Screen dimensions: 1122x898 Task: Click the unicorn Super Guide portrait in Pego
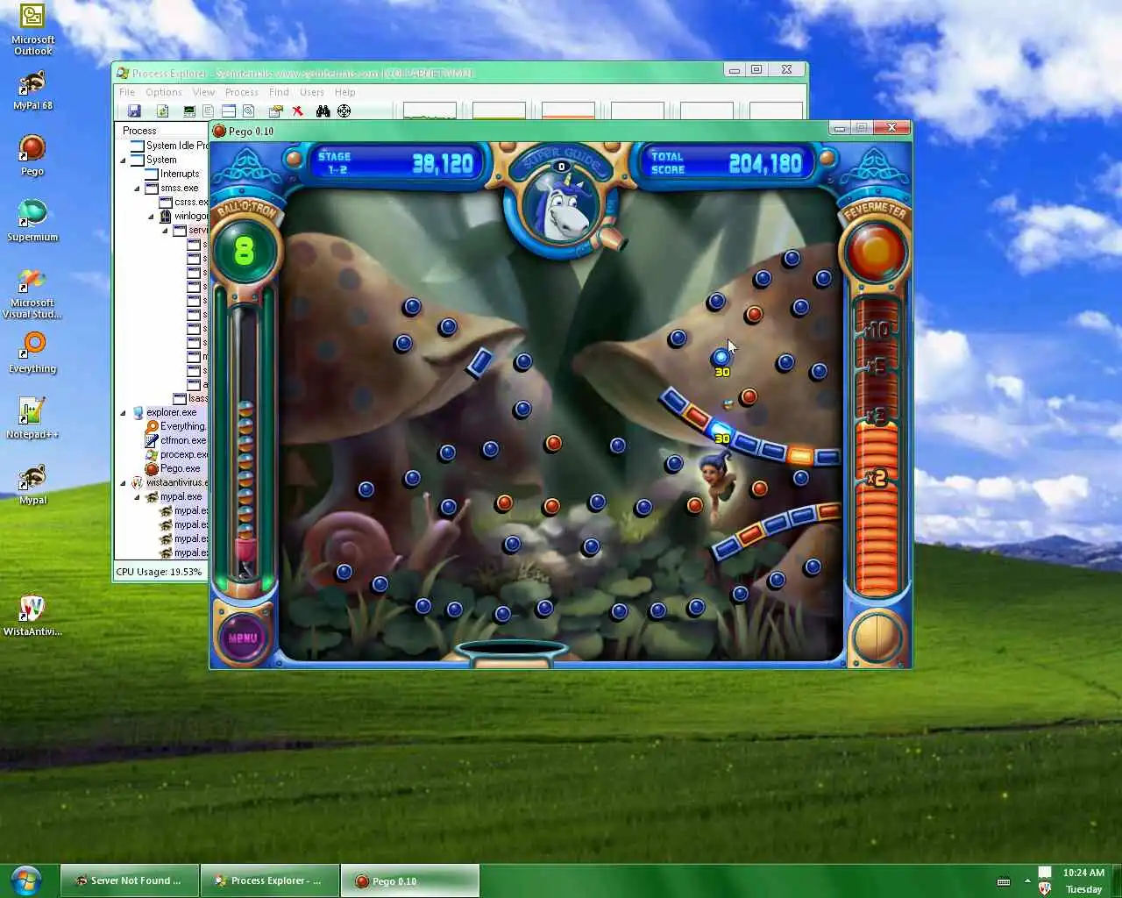point(561,206)
